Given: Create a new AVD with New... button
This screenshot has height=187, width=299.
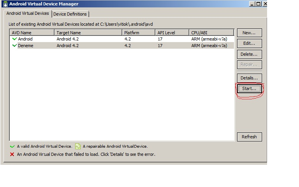Looking at the screenshot, I should [x=250, y=33].
